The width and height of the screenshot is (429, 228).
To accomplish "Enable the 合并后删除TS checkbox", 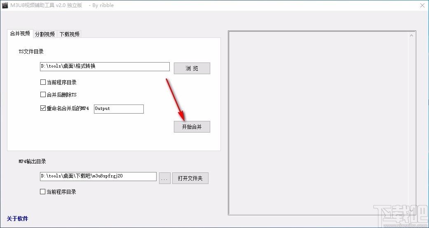I will coord(43,95).
